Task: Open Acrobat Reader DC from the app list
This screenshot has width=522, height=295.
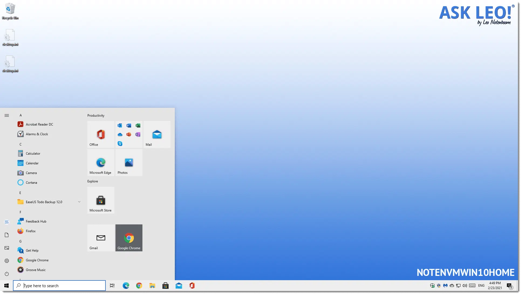Action: 49,124
